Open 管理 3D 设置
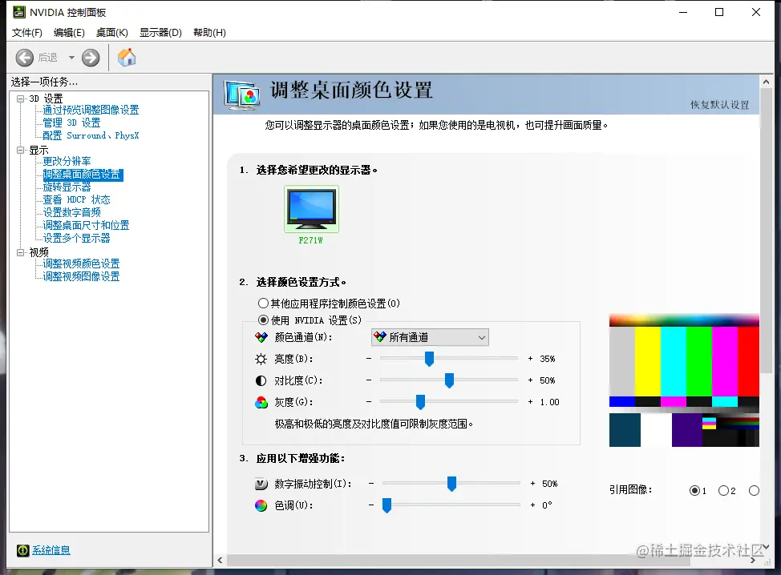 [x=71, y=123]
